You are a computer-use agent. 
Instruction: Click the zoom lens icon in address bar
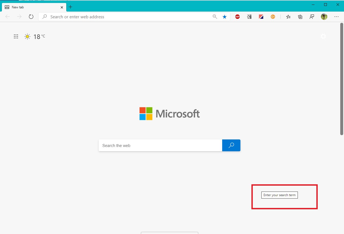coord(215,16)
